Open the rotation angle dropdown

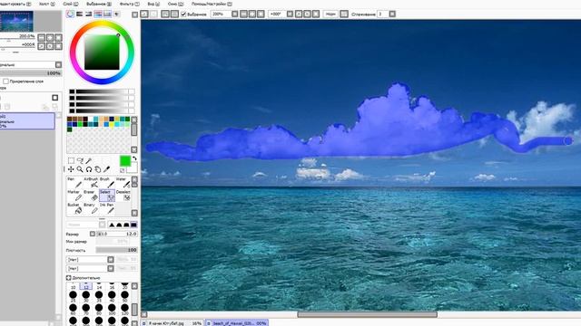[290, 14]
